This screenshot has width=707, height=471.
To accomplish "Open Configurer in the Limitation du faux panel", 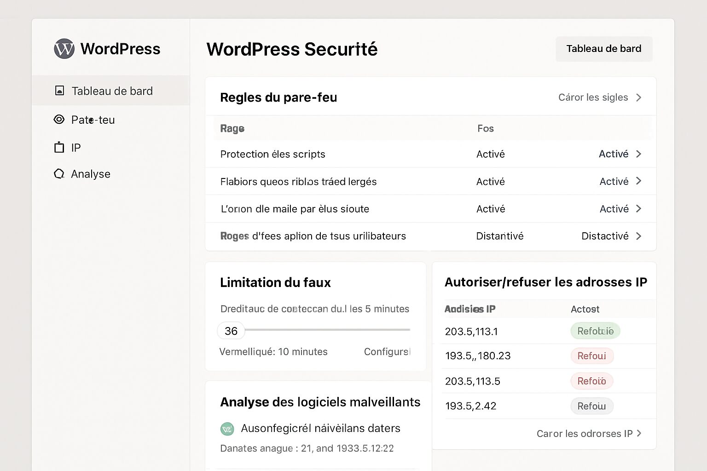I will click(387, 351).
